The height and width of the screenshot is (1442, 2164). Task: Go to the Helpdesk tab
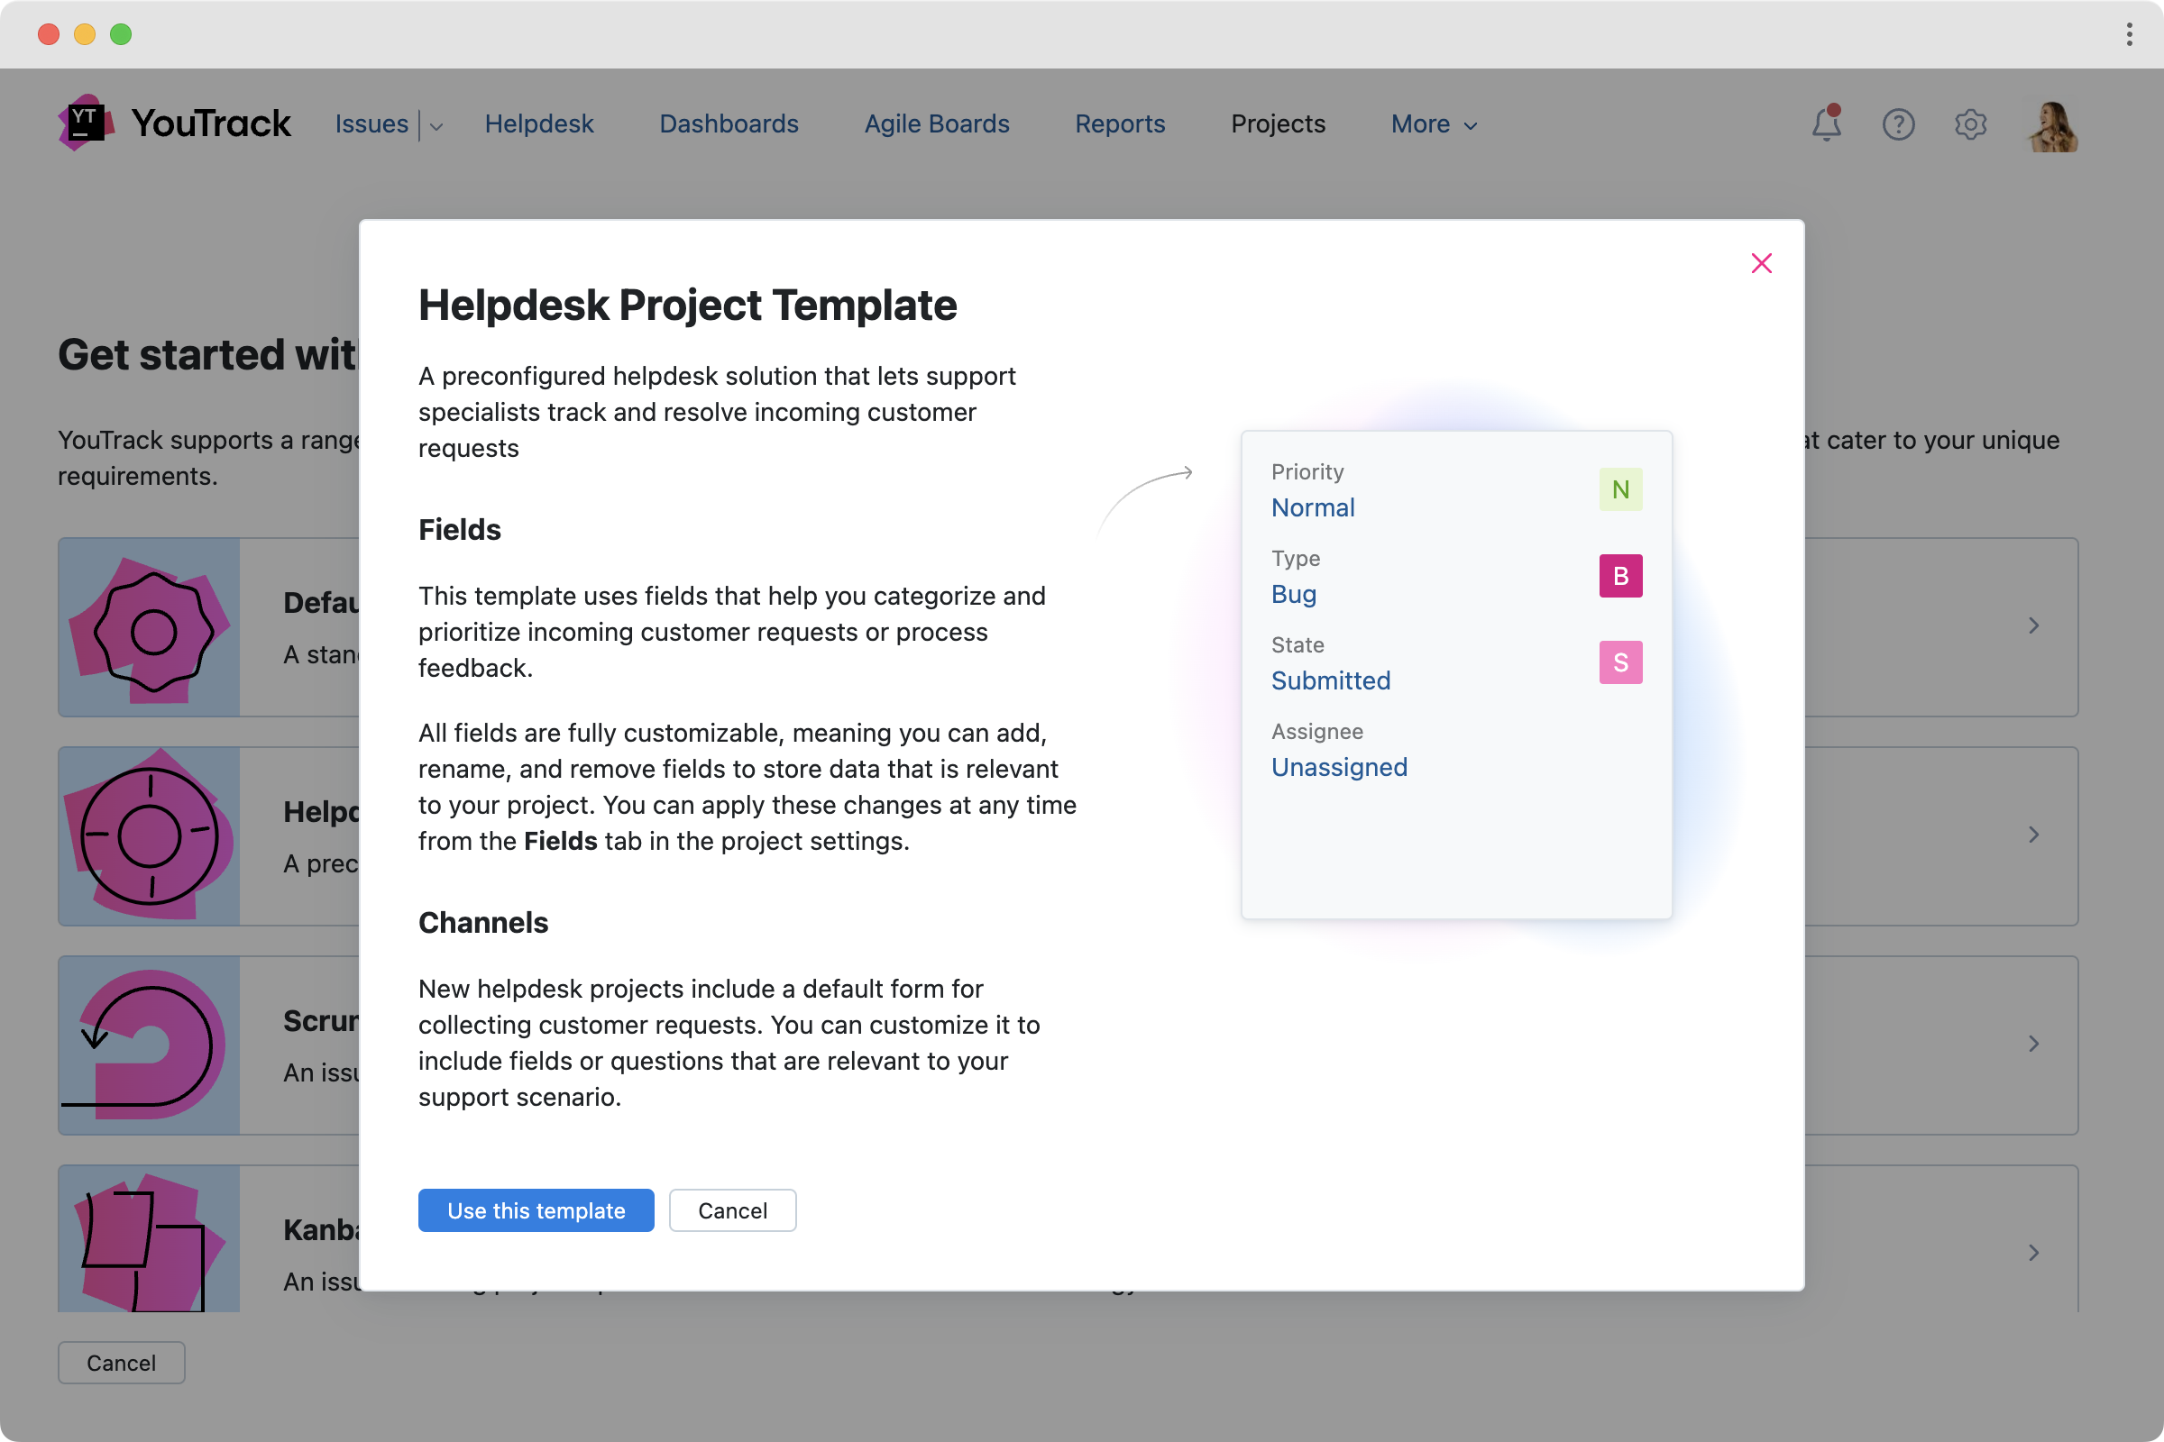tap(539, 124)
